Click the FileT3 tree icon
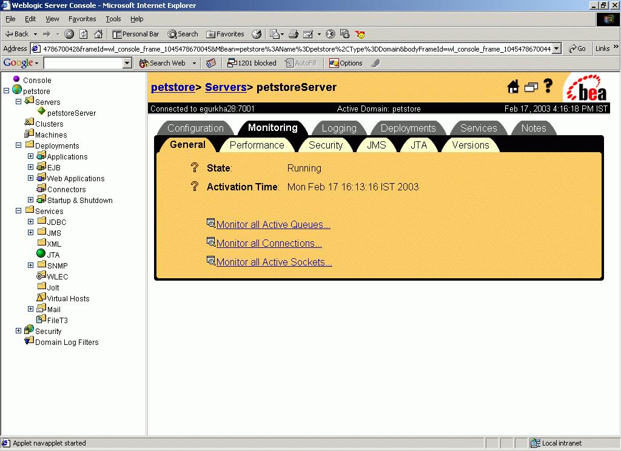The width and height of the screenshot is (621, 451). pyautogui.click(x=41, y=318)
